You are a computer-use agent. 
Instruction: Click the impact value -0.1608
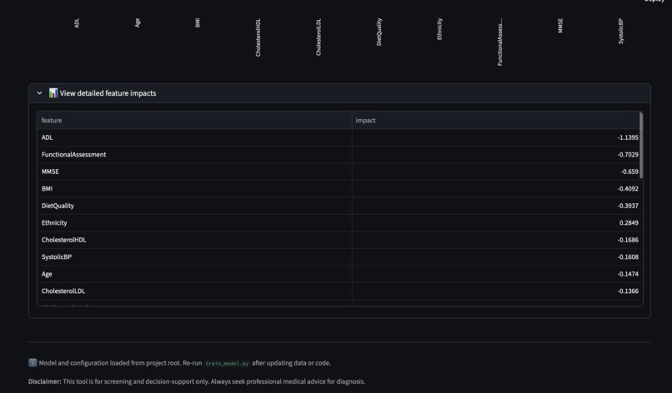coord(628,257)
